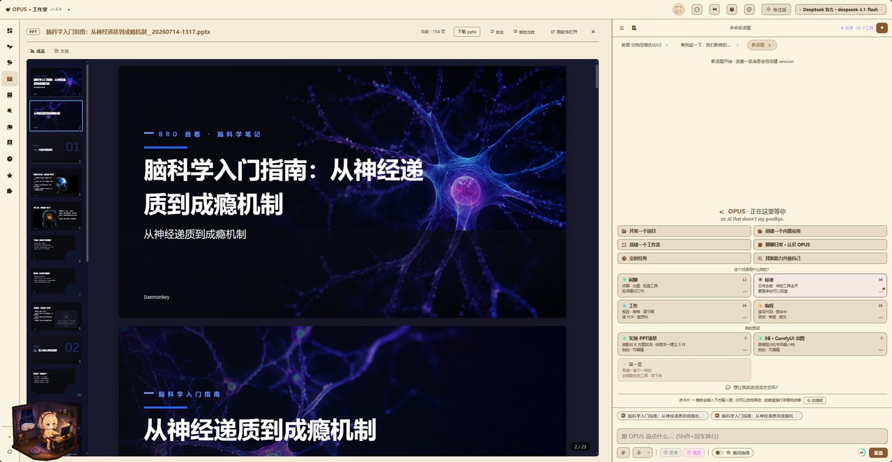
Task: Click the microphone voice input icon
Action: click(x=639, y=452)
